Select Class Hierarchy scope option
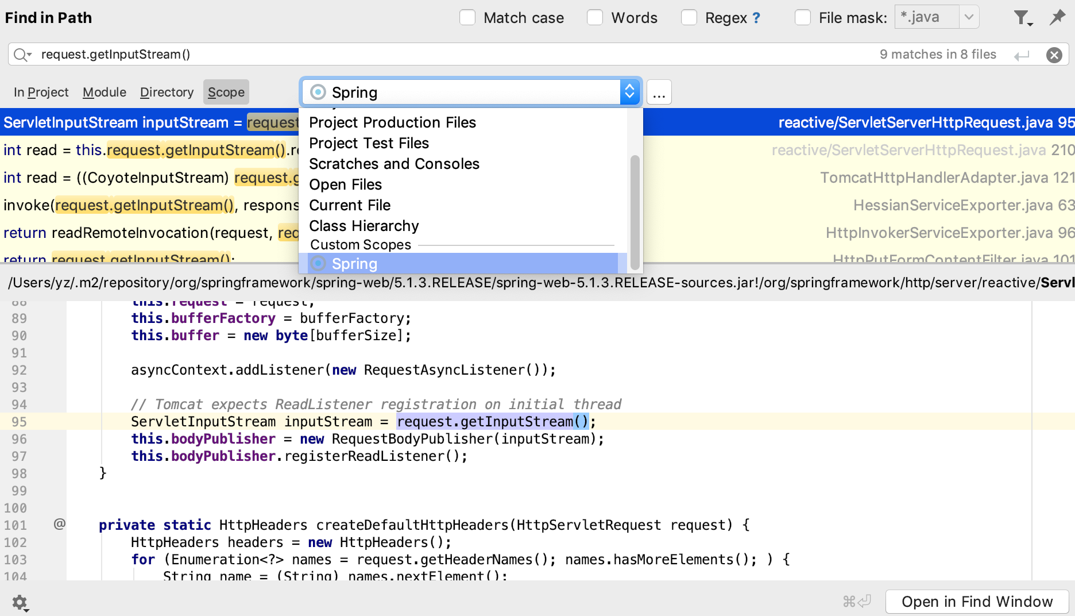This screenshot has width=1075, height=616. point(364,226)
